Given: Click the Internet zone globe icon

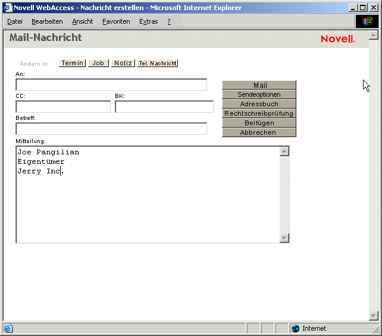Looking at the screenshot, I should (x=296, y=328).
